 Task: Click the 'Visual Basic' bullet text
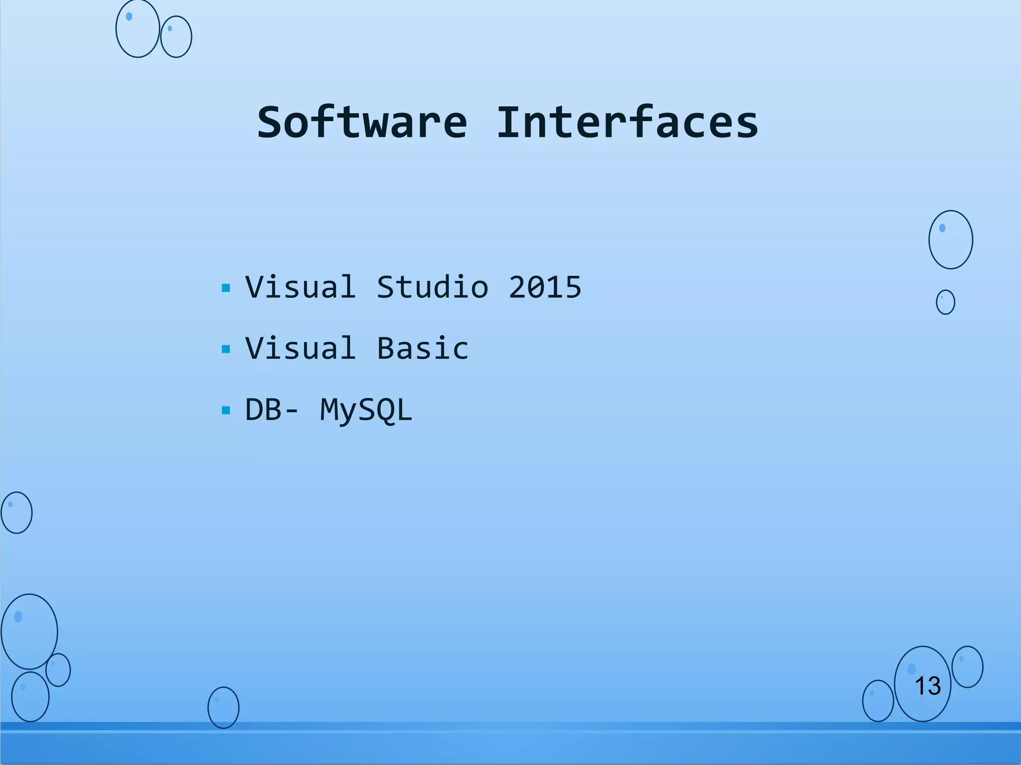click(x=357, y=348)
